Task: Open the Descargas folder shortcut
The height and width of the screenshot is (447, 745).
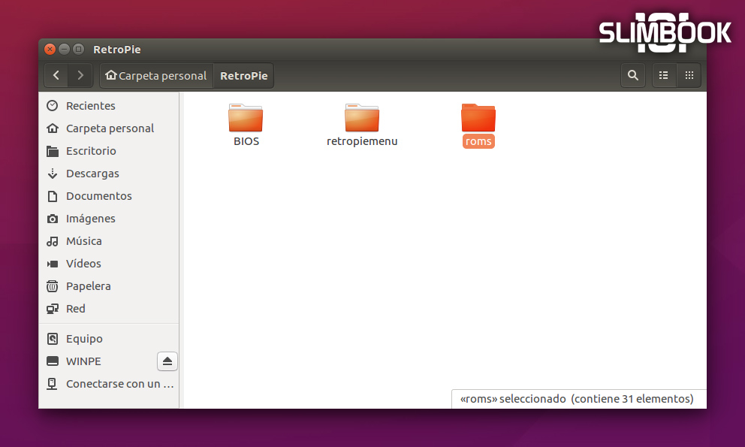Action: (92, 174)
